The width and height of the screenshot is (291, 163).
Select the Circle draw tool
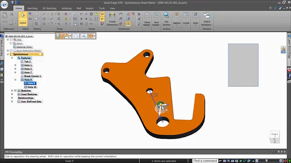click(x=44, y=24)
